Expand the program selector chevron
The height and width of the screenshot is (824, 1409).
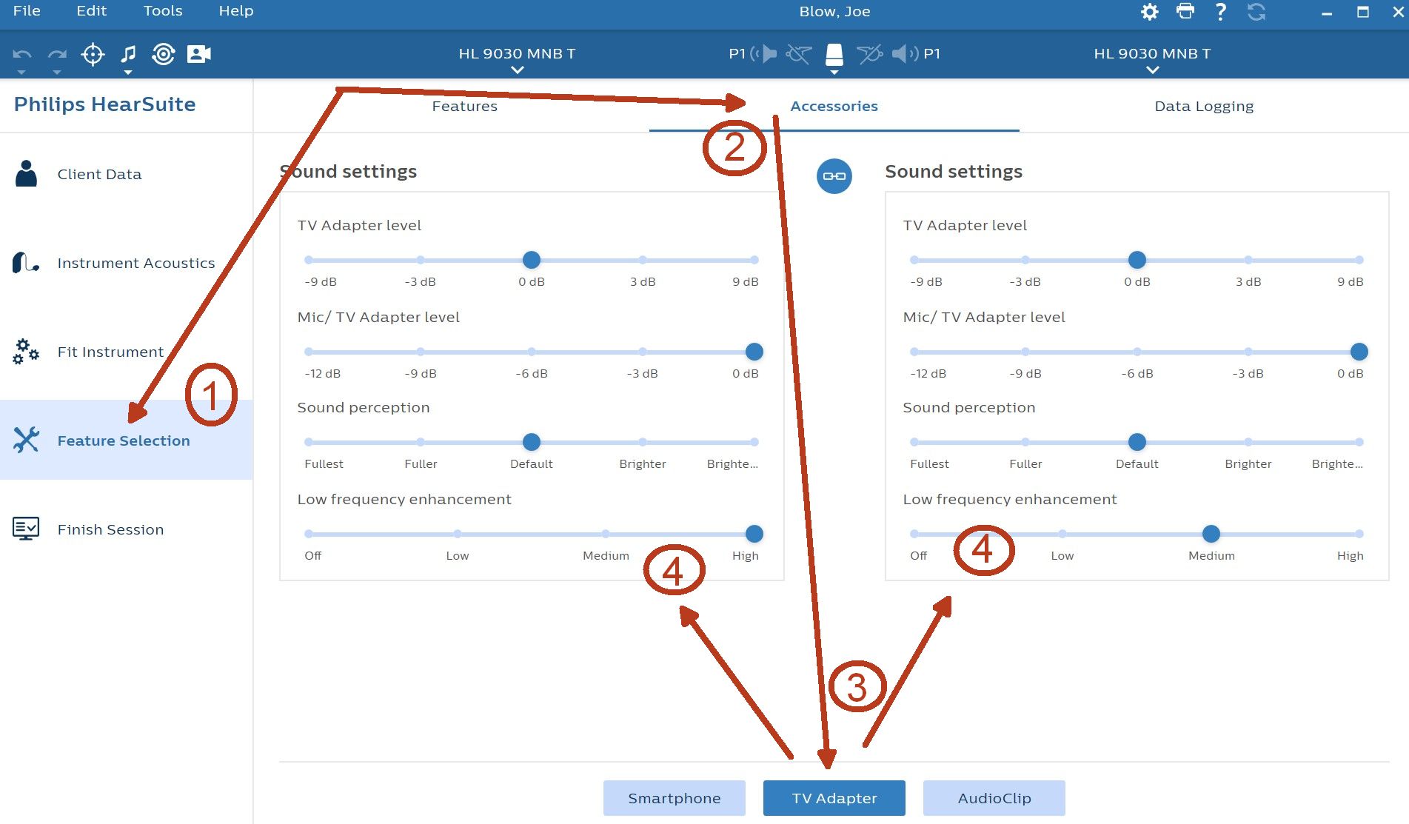click(834, 73)
